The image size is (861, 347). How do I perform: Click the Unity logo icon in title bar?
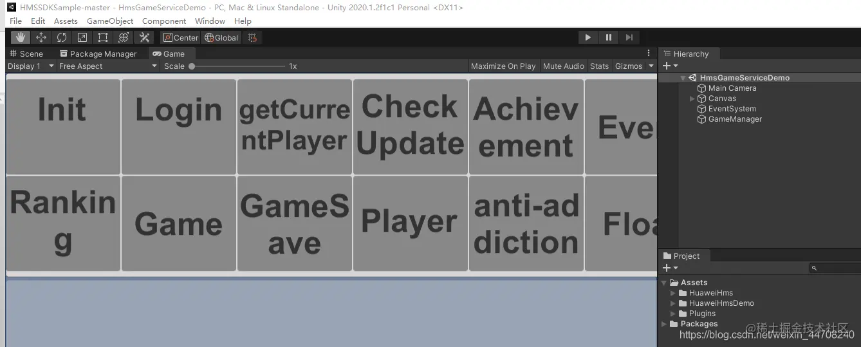11,7
